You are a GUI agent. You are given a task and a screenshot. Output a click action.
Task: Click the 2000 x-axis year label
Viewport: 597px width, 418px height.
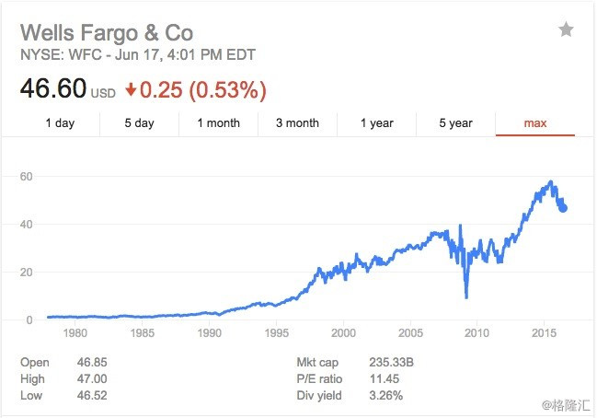(343, 332)
